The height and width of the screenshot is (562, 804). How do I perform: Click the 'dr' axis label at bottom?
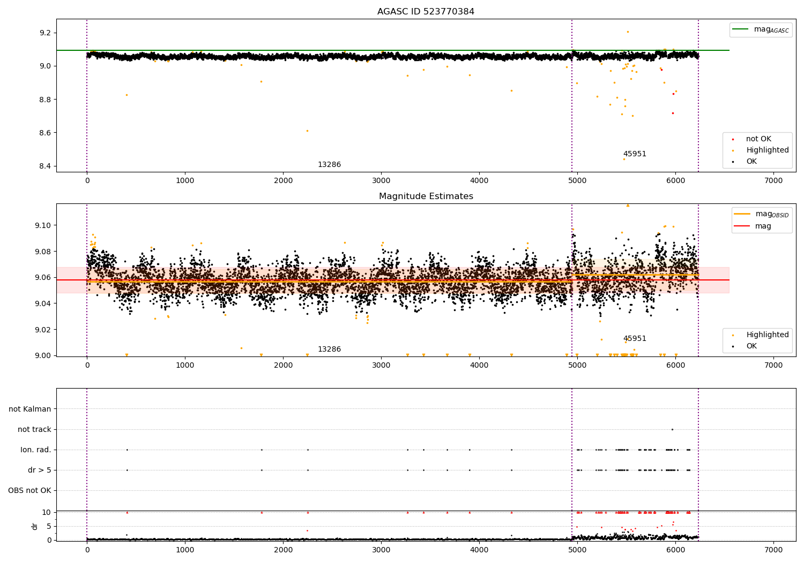click(35, 526)
